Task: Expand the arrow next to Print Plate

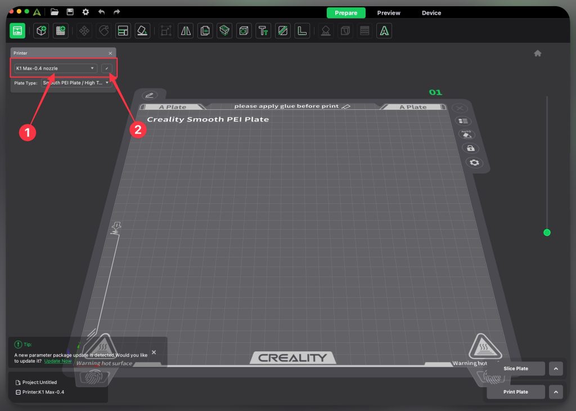Action: [555, 392]
